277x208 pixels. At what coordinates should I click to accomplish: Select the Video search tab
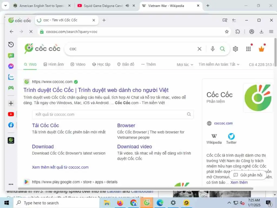tap(78, 64)
